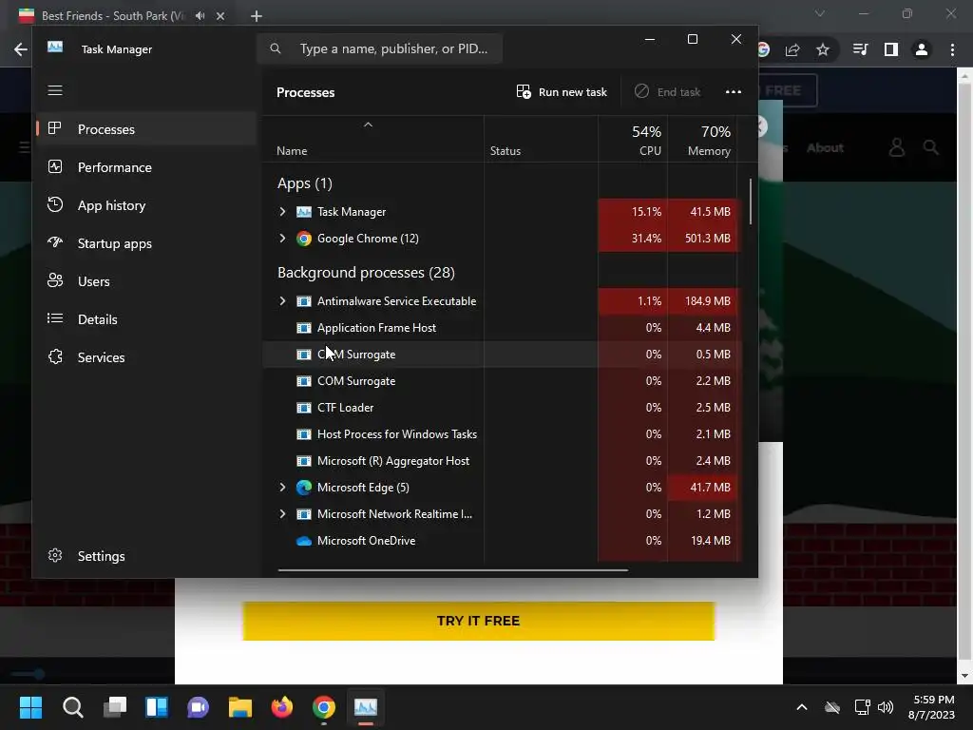973x730 pixels.
Task: Click the Antimalware Service Executable icon
Action: 303,301
